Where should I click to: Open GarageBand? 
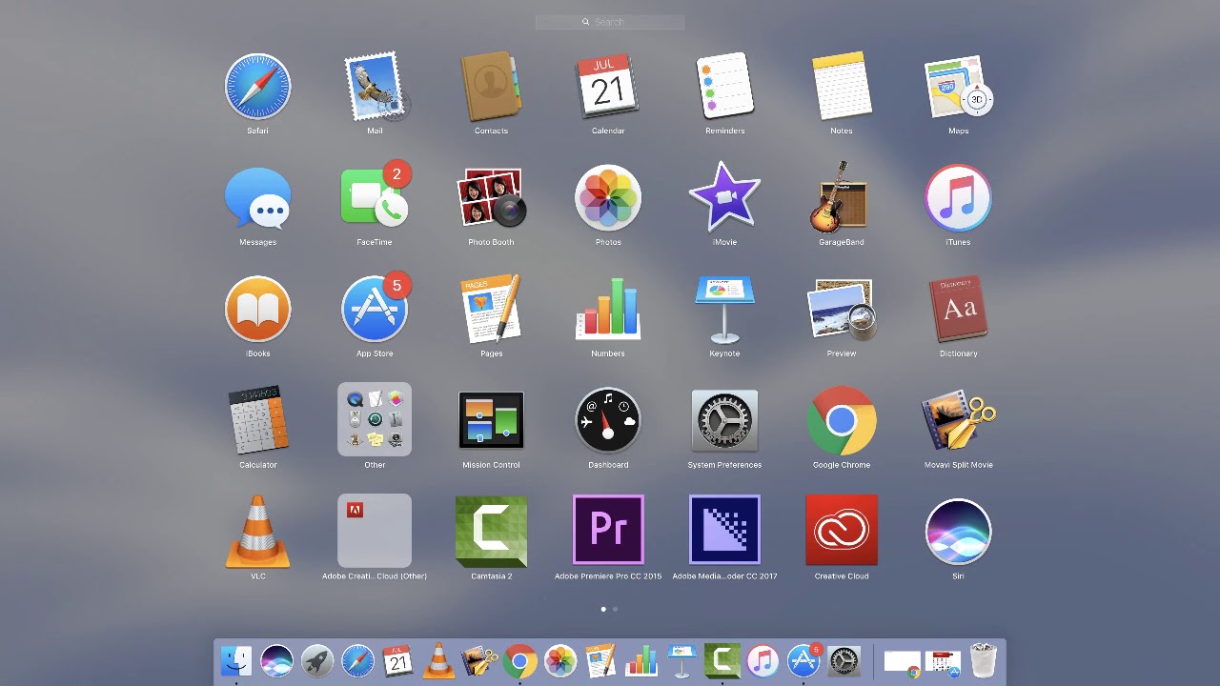[x=842, y=198]
